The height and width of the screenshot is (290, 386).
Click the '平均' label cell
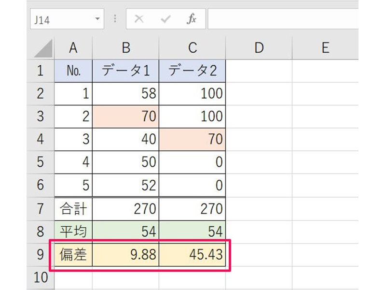pos(73,232)
